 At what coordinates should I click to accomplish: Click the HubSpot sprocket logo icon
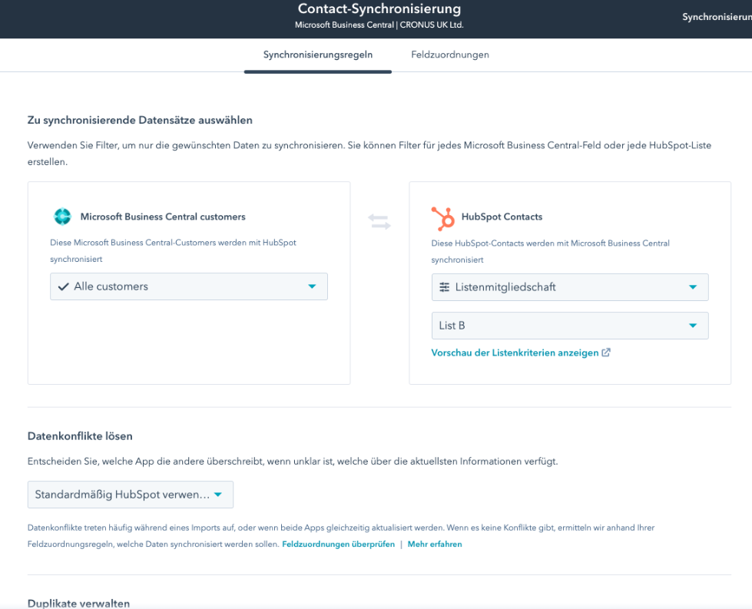[442, 219]
